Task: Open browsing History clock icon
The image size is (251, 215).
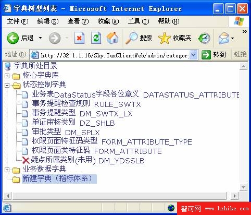Action: click(x=204, y=38)
